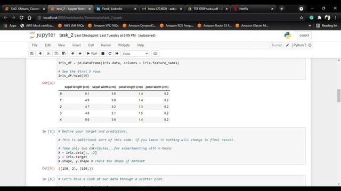
Task: Click the Jupyter logo
Action: pyautogui.click(x=43, y=35)
